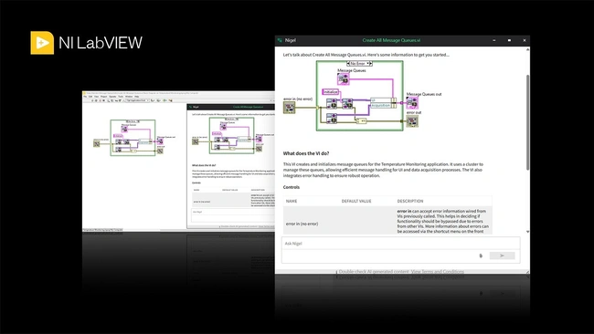Click the Acquisition element of Bundle By Name
594x334 pixels.
(381, 106)
